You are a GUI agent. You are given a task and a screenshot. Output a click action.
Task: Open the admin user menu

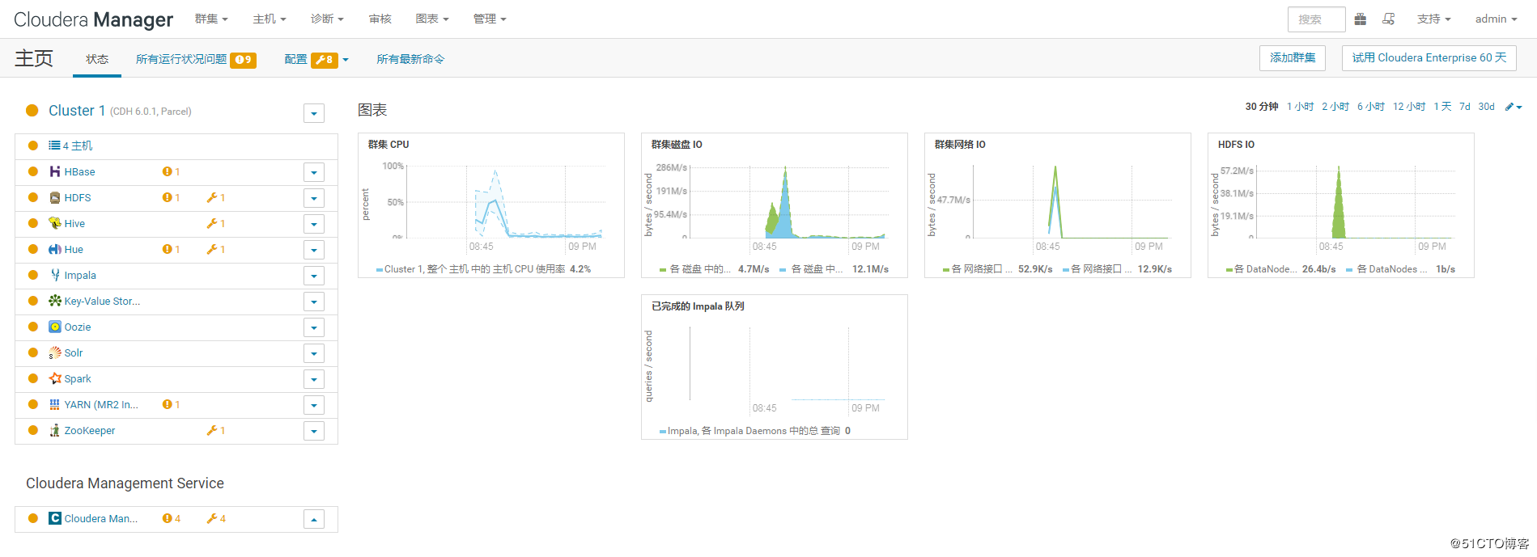pos(1496,19)
